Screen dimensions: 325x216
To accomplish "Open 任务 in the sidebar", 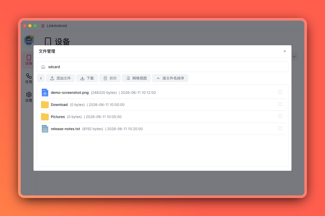I will [x=29, y=78].
